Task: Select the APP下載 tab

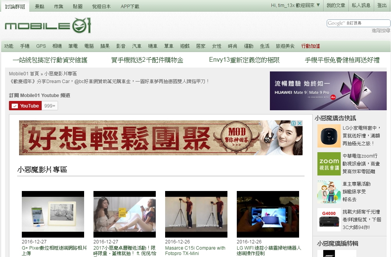Action: click(130, 7)
